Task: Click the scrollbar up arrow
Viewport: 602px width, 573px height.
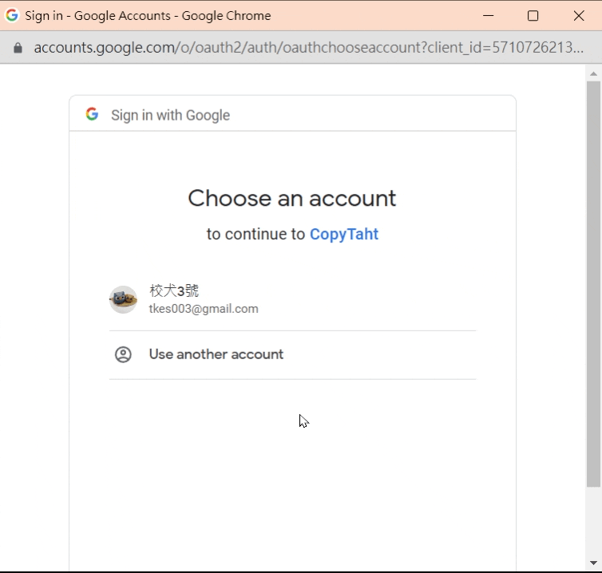Action: [593, 73]
